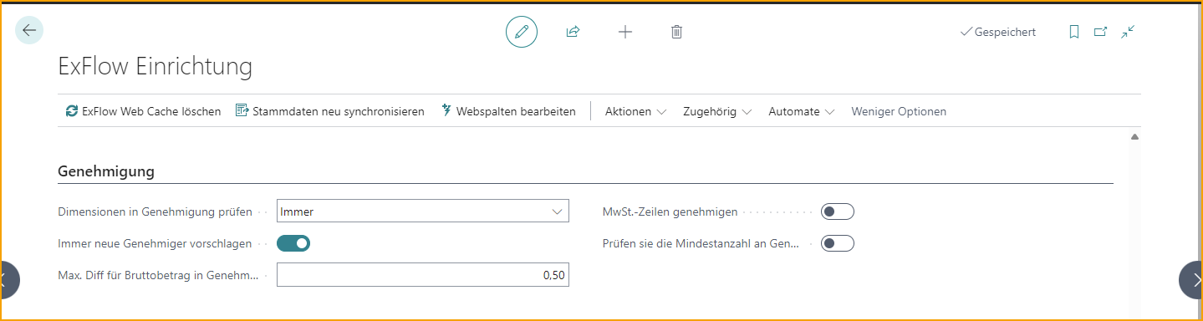Open the Aktionen menu
The image size is (1203, 321).
(635, 111)
